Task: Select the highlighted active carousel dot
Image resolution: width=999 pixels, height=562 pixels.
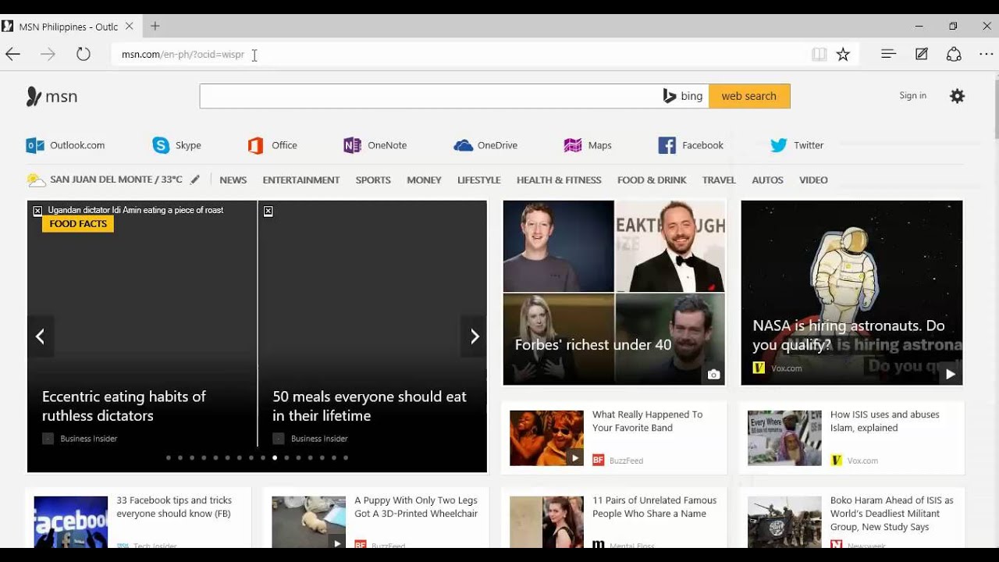Action: 275,458
